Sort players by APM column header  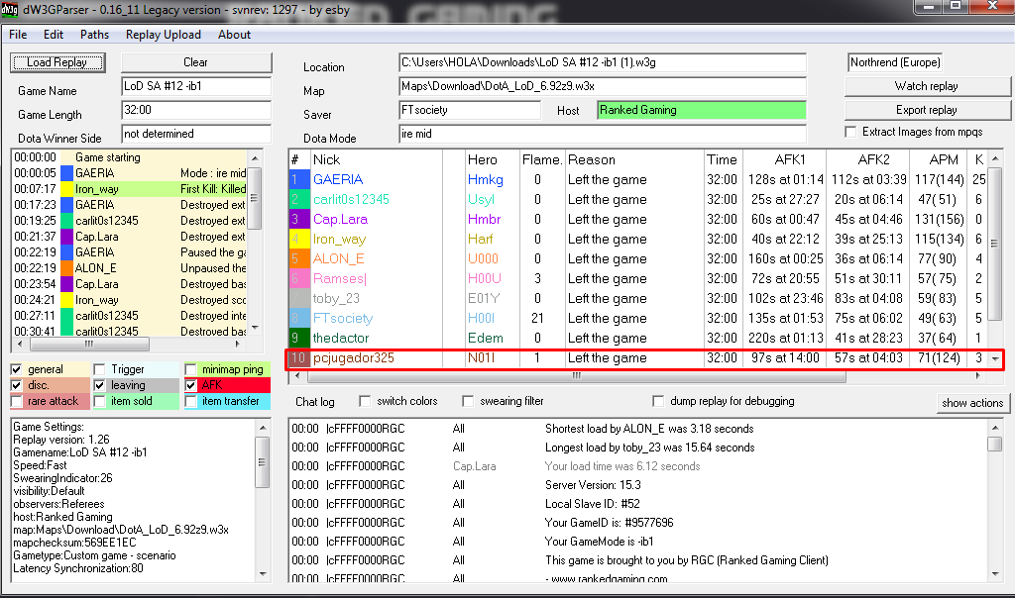[x=939, y=159]
